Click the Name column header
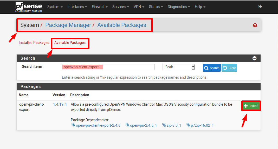 click(x=24, y=95)
